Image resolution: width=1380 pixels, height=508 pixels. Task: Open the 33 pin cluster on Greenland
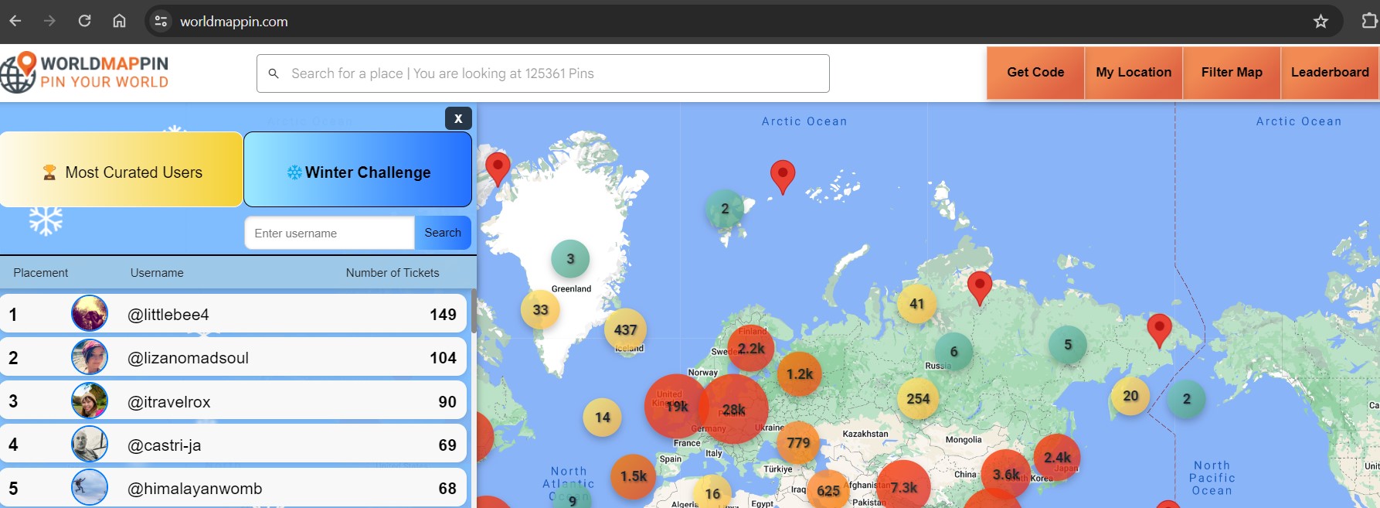pos(540,309)
